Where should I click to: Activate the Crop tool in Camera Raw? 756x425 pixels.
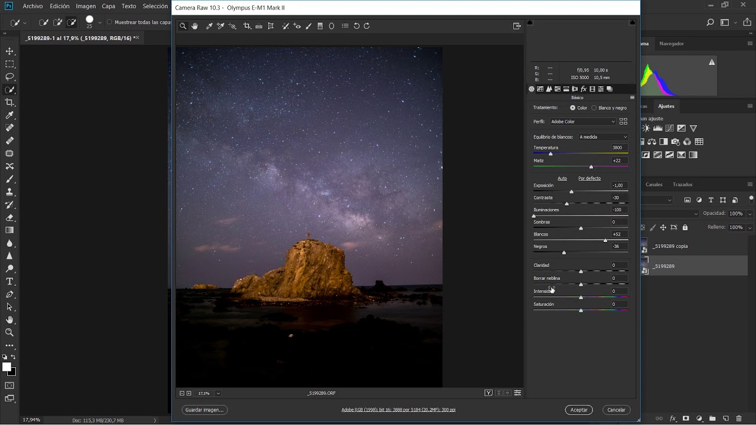pyautogui.click(x=247, y=26)
